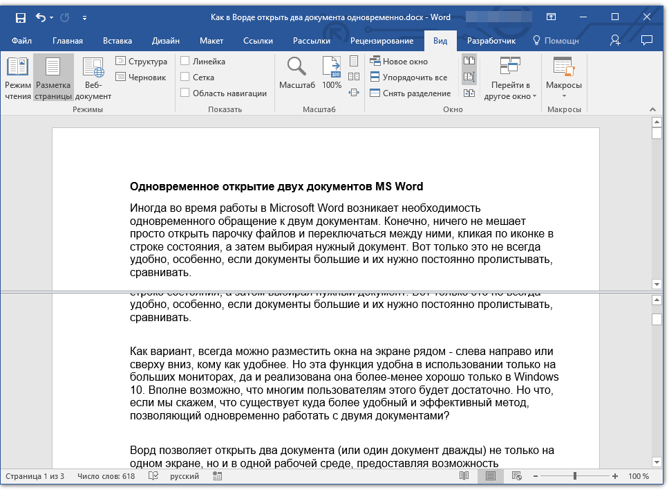Image resolution: width=669 pixels, height=490 pixels.
Task: Open Структура outline view
Action: pos(141,62)
